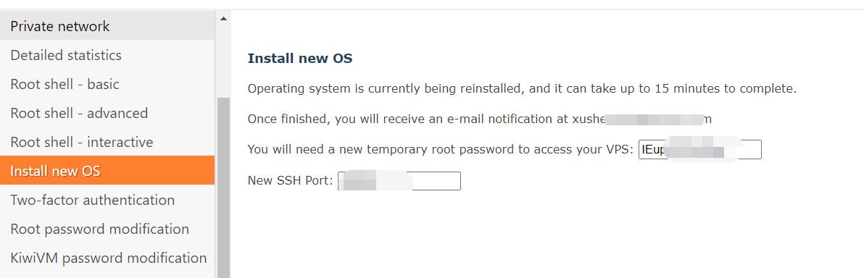Go to Root shell - advanced

coord(107,113)
